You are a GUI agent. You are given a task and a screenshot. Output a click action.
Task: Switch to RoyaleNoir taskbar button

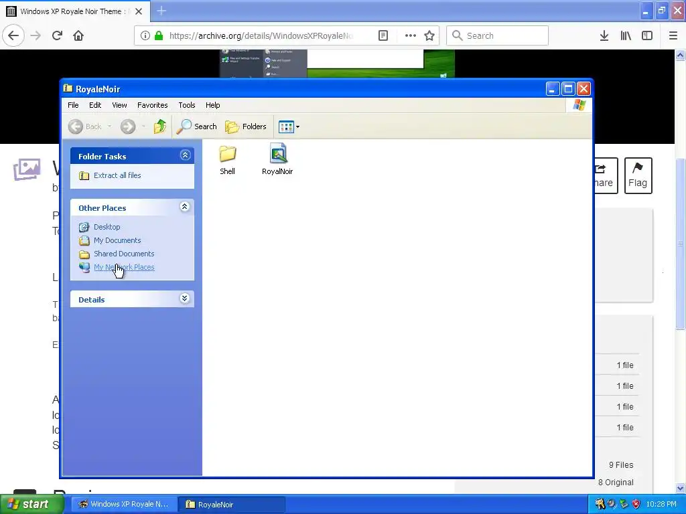[232, 504]
